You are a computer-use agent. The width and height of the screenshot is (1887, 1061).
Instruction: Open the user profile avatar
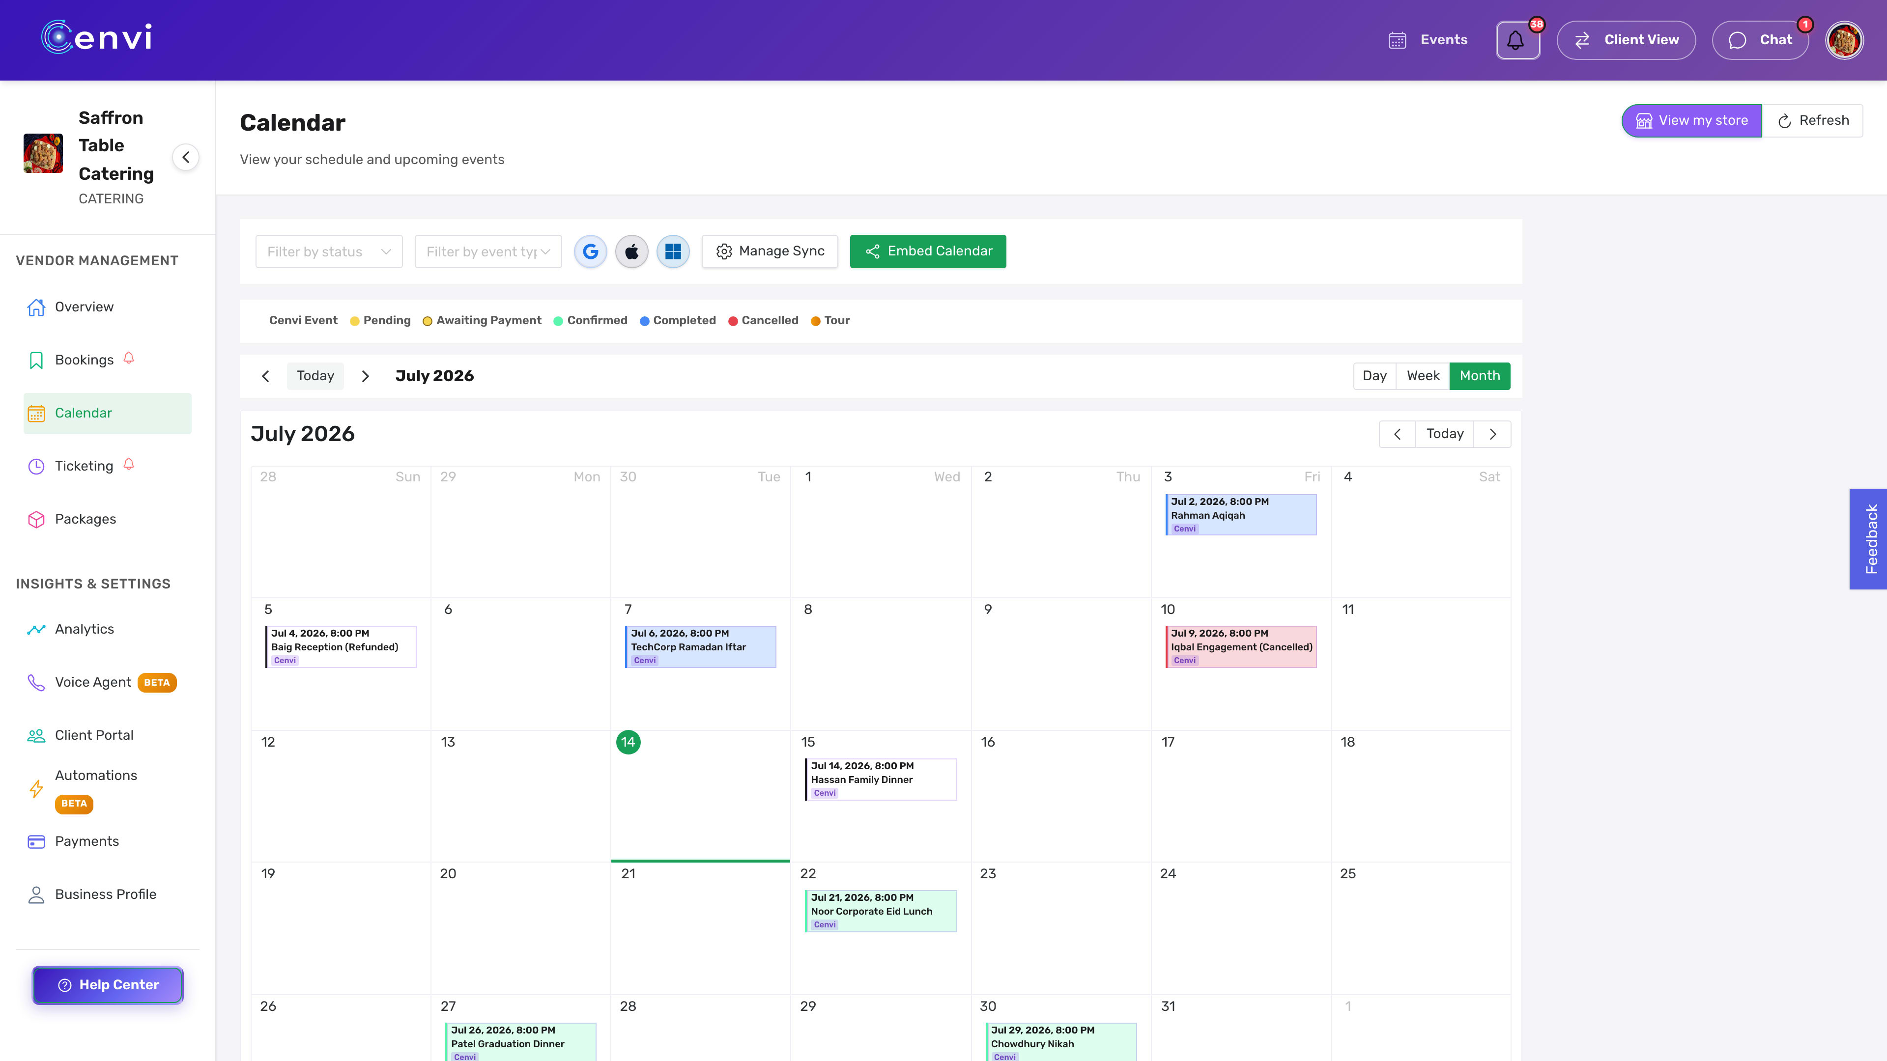tap(1844, 39)
